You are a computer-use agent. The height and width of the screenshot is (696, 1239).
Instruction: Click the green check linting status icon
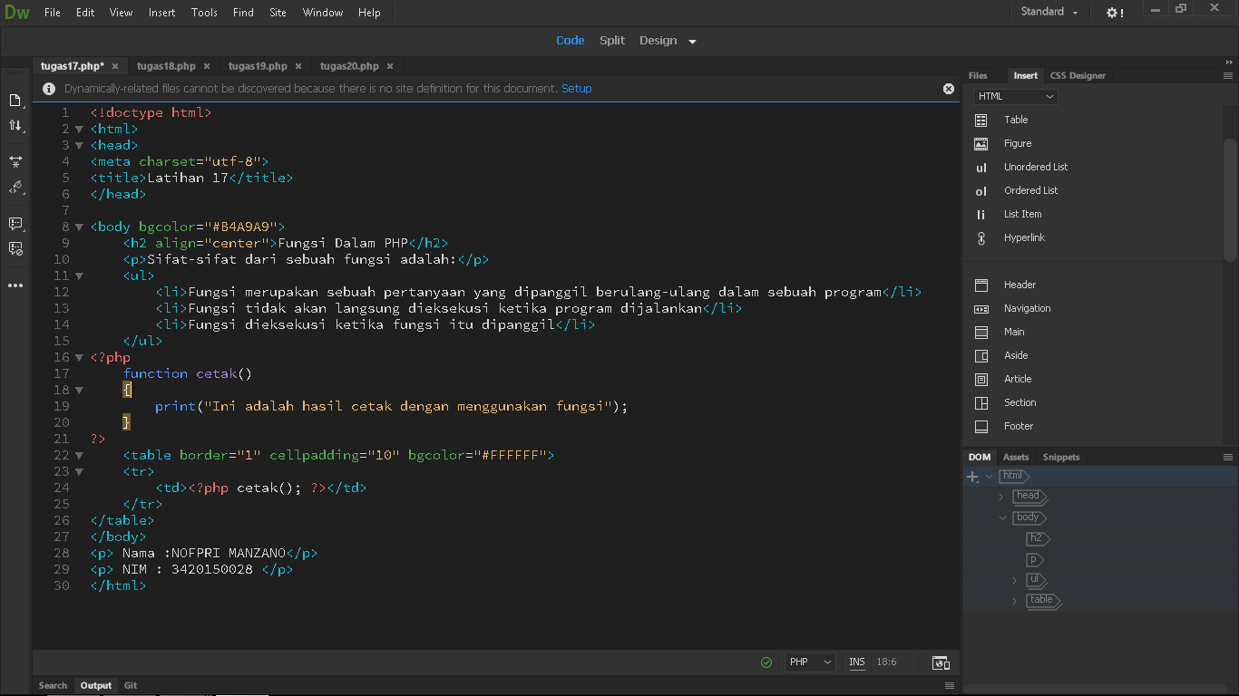click(x=766, y=662)
